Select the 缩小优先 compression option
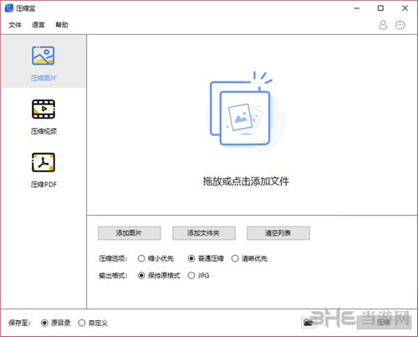Screen dimensions: 418x337 155,258
